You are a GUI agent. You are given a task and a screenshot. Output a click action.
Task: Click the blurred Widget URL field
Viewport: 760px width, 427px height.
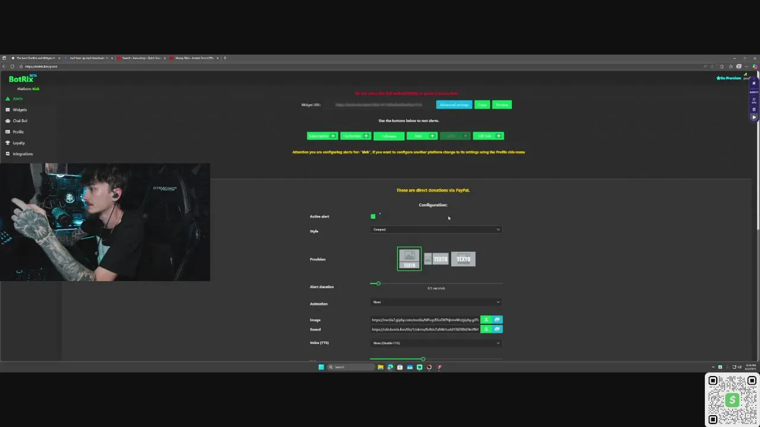[x=379, y=105]
